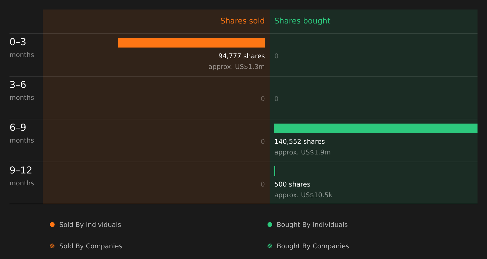Click the sold zero in 3–6 months row
Screen dimensions: 487x259
pyautogui.click(x=263, y=99)
